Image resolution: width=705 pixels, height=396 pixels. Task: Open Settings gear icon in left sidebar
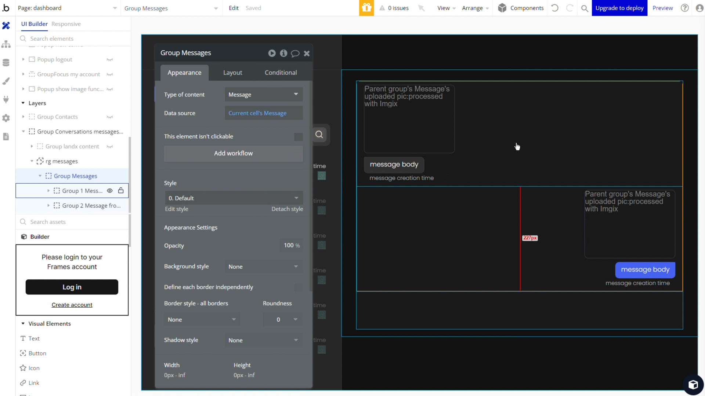(x=6, y=118)
